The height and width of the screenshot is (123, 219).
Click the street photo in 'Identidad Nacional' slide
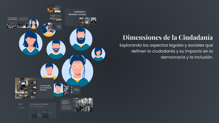click(88, 20)
